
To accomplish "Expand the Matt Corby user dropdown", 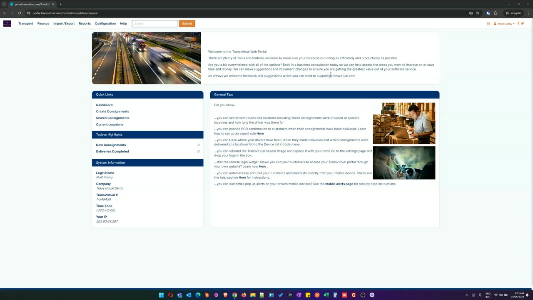I will (x=504, y=24).
